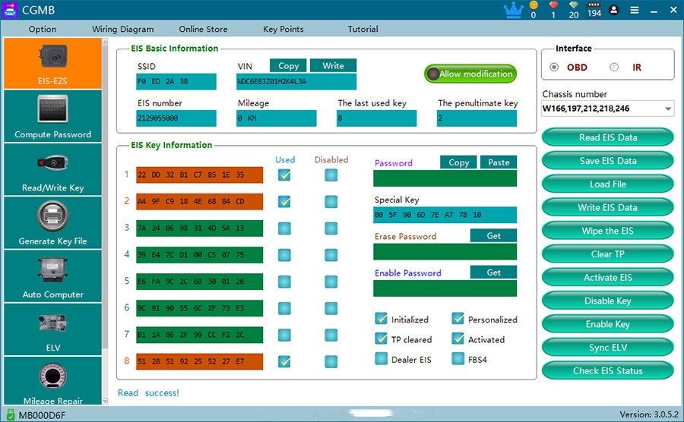This screenshot has height=422, width=684.
Task: Click the Wipe the EIS button
Action: tap(608, 231)
